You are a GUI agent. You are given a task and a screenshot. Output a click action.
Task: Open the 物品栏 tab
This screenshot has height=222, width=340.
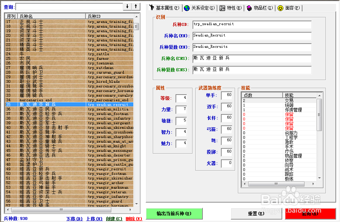point(260,8)
